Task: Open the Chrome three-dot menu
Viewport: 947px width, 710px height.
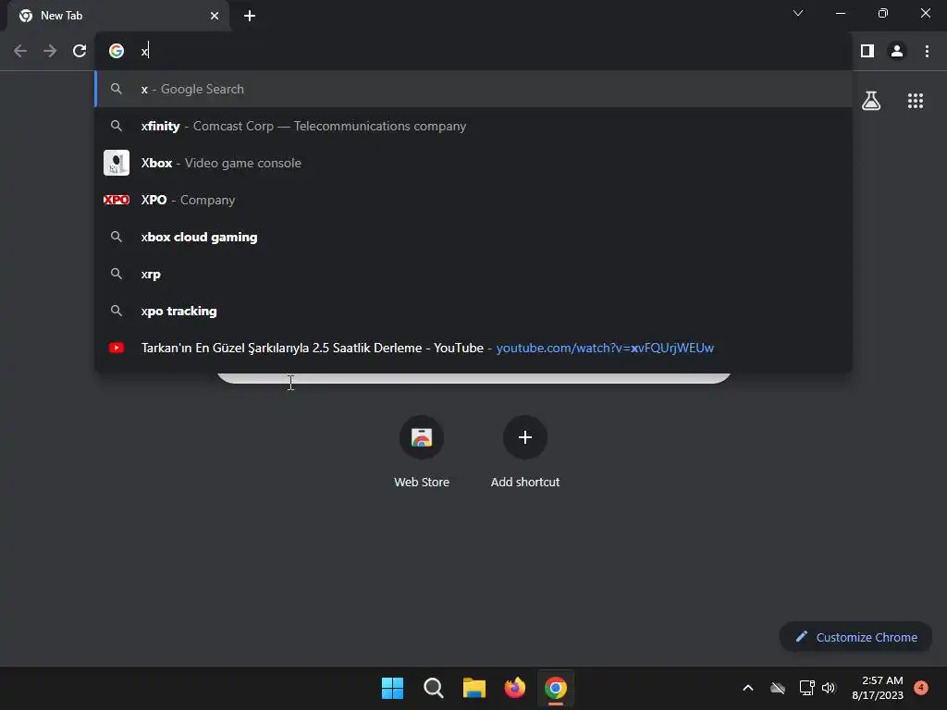Action: point(927,52)
